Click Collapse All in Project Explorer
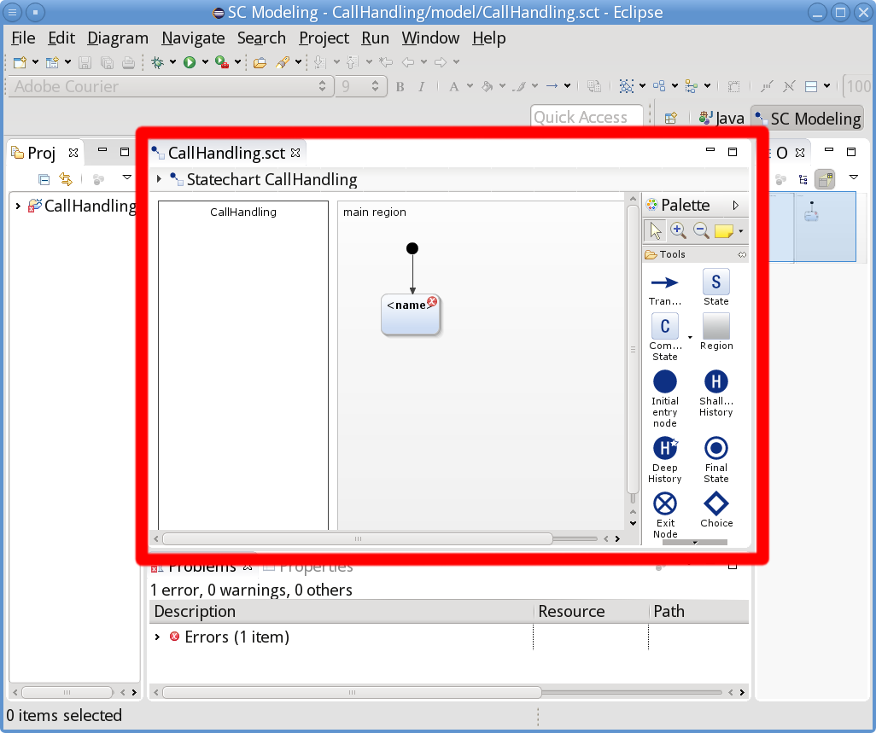 tap(44, 179)
